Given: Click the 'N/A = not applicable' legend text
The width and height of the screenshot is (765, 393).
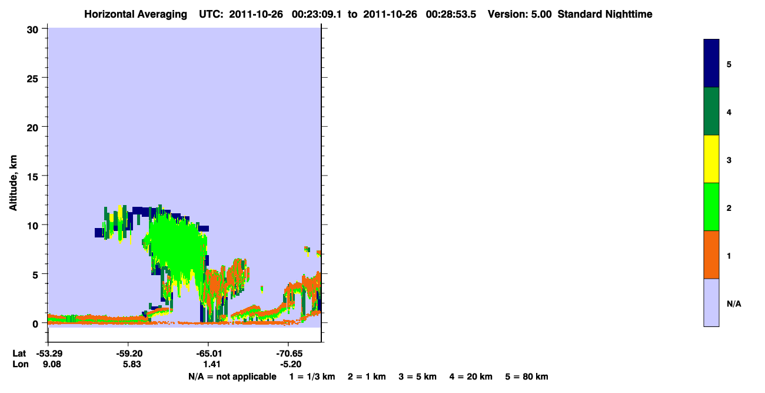Looking at the screenshot, I should tap(232, 377).
